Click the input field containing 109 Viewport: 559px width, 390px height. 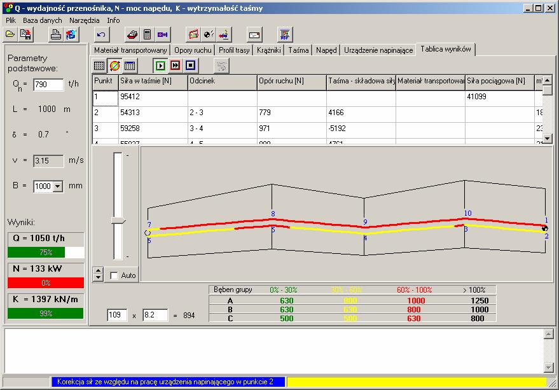pyautogui.click(x=117, y=315)
